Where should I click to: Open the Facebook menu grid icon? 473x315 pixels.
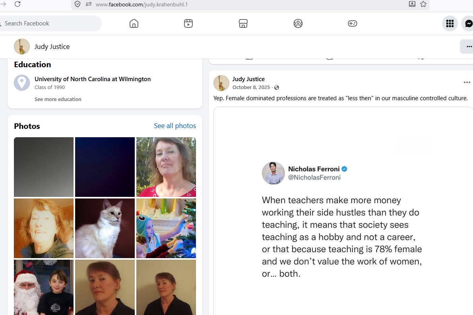(450, 23)
